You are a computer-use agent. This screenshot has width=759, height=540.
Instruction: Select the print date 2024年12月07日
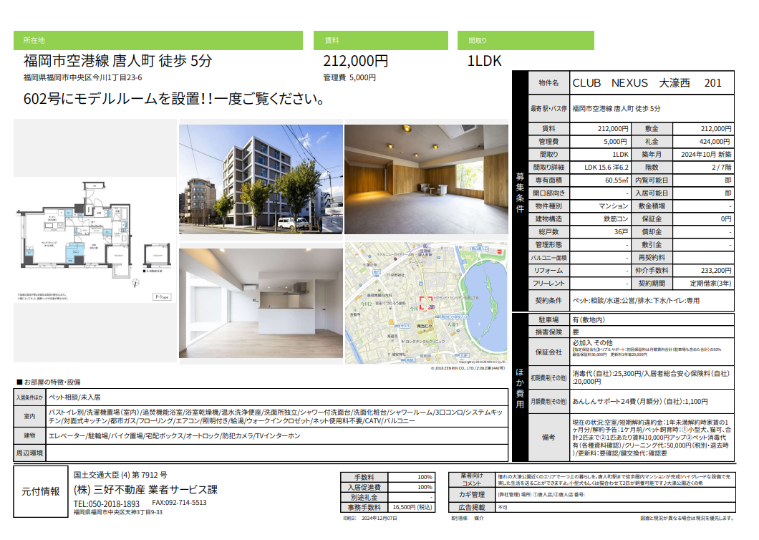tap(379, 519)
